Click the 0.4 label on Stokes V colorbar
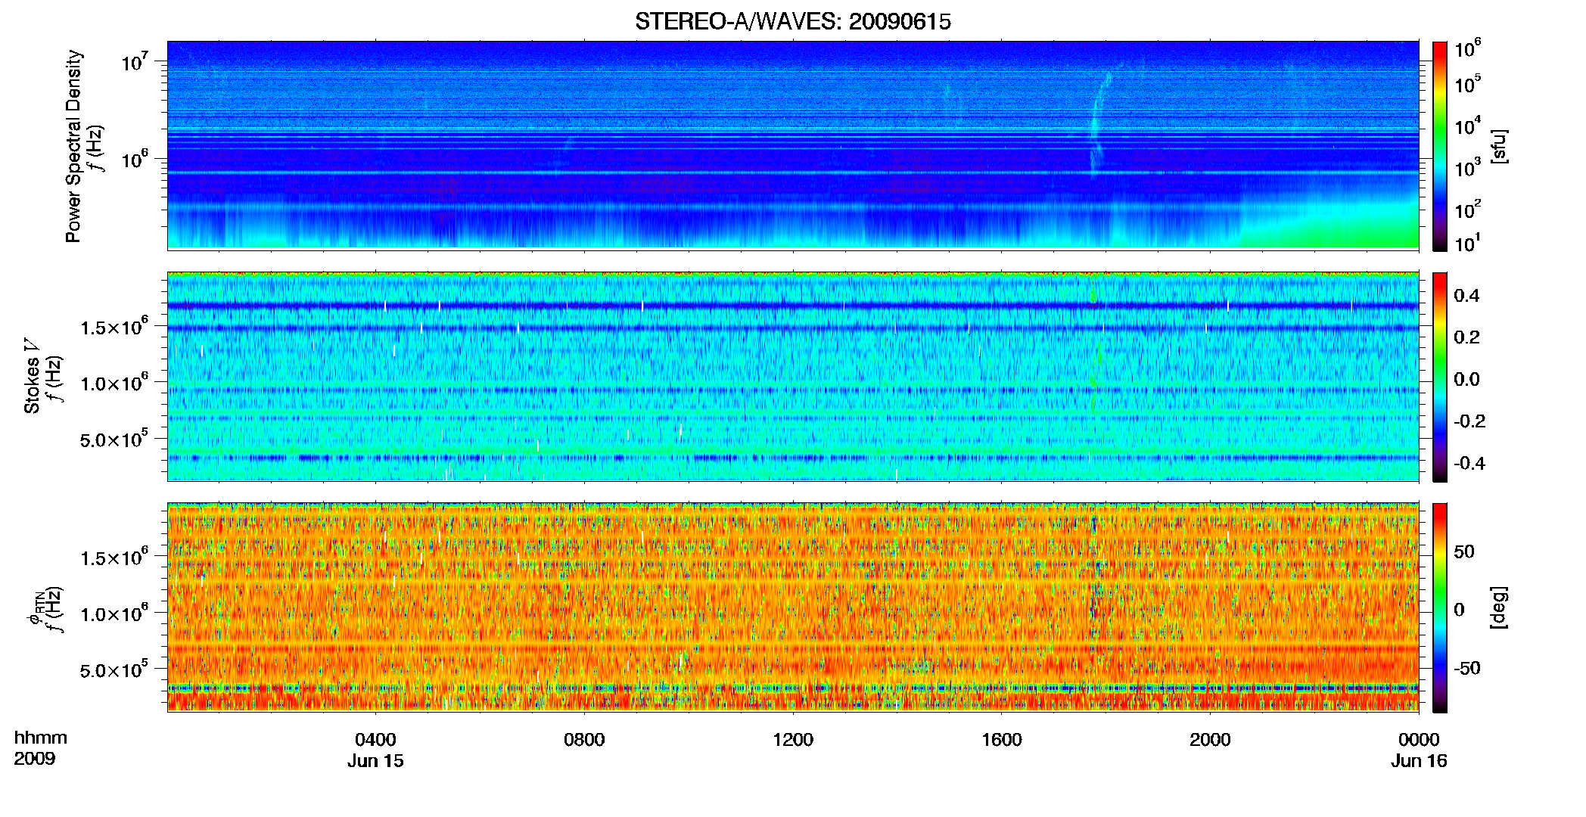The width and height of the screenshot is (1586, 817). pyautogui.click(x=1466, y=296)
